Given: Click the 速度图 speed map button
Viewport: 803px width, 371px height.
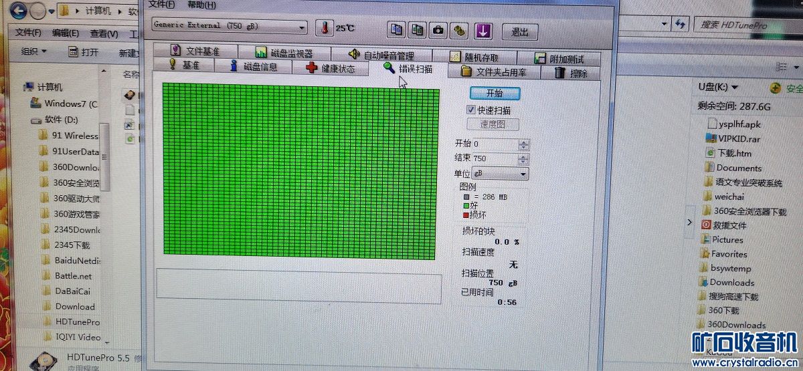Looking at the screenshot, I should tap(493, 124).
